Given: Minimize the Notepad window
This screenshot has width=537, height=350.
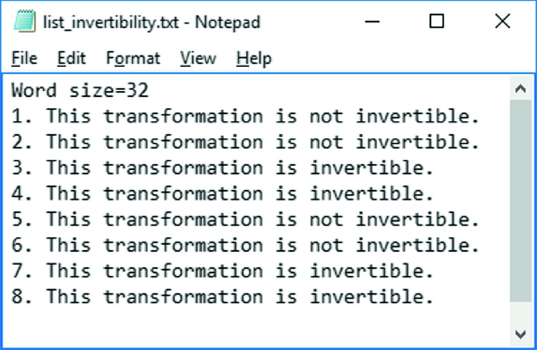Looking at the screenshot, I should [372, 22].
